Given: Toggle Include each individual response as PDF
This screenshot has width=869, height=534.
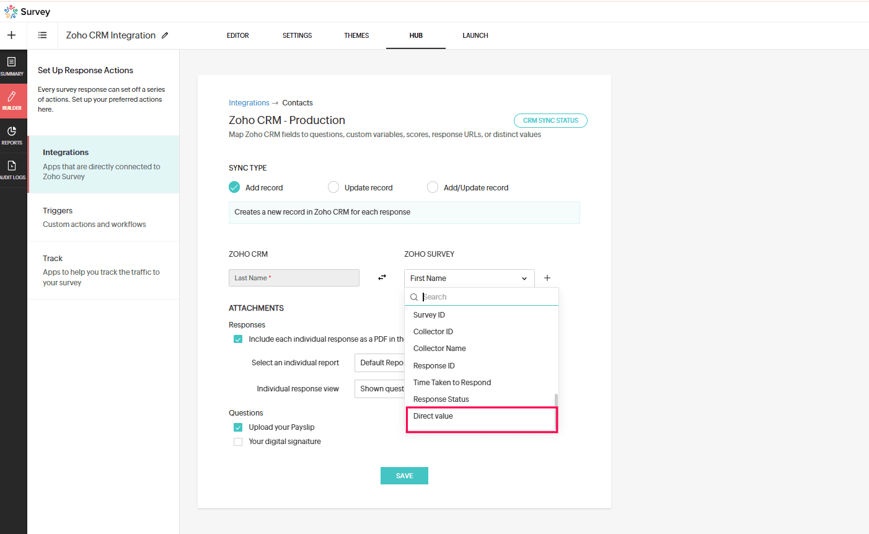Looking at the screenshot, I should pos(238,339).
